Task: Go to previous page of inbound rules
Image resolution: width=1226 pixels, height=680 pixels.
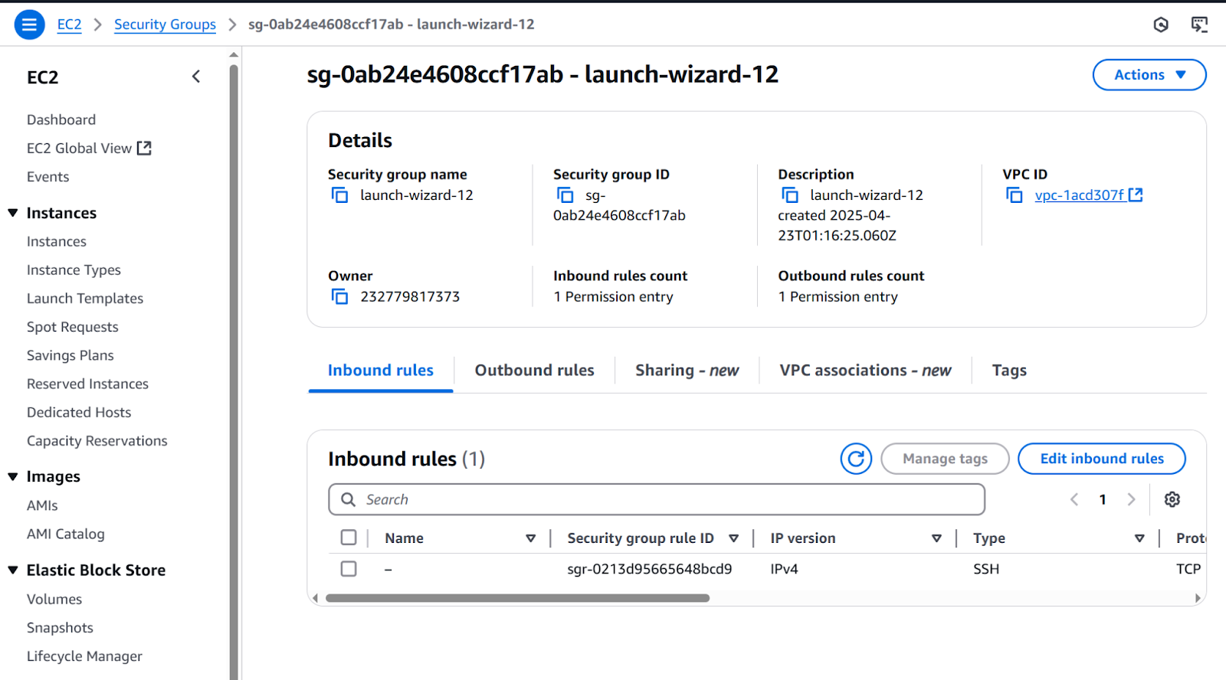Action: [1074, 499]
